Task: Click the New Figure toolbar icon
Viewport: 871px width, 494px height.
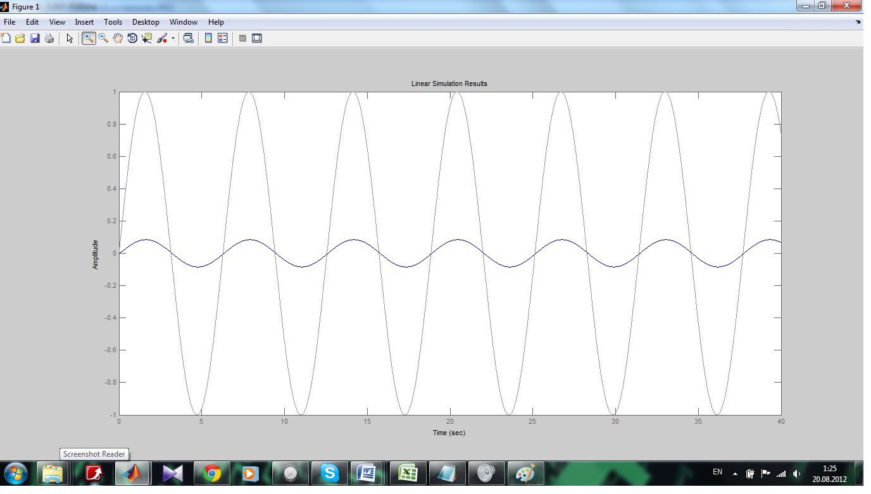Action: (6, 39)
